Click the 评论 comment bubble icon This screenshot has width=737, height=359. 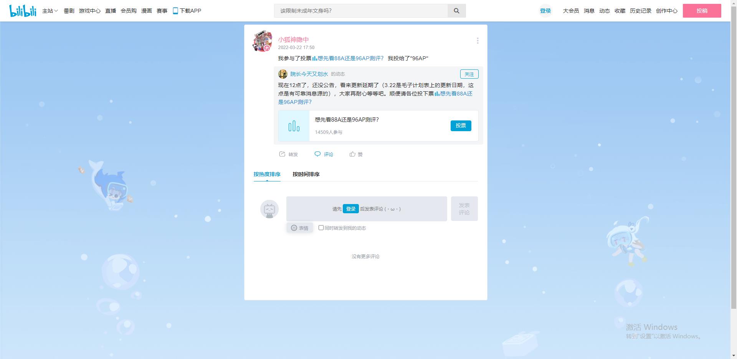317,154
